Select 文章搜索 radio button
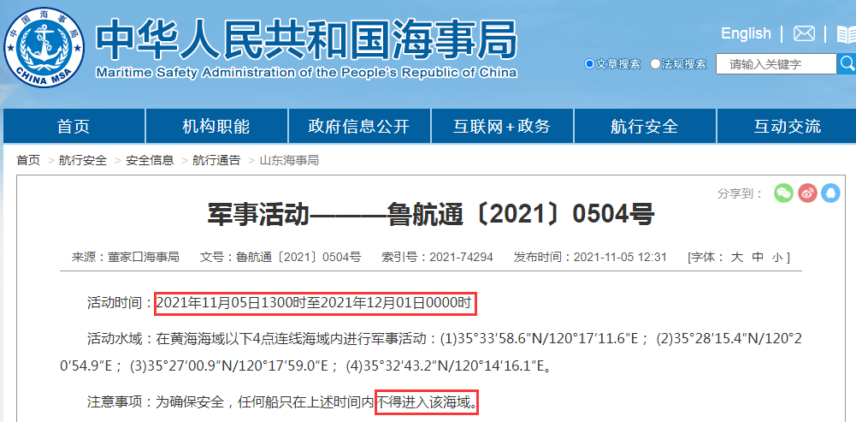The image size is (856, 422). tap(589, 64)
